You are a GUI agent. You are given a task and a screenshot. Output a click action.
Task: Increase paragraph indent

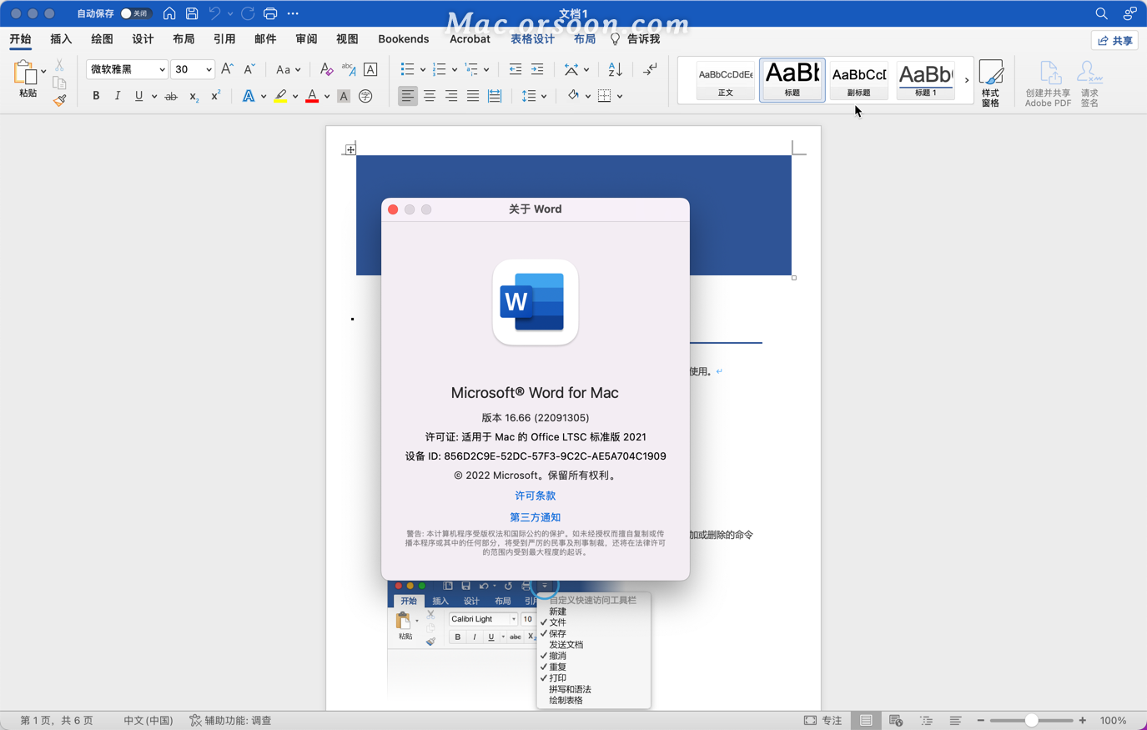coord(537,69)
